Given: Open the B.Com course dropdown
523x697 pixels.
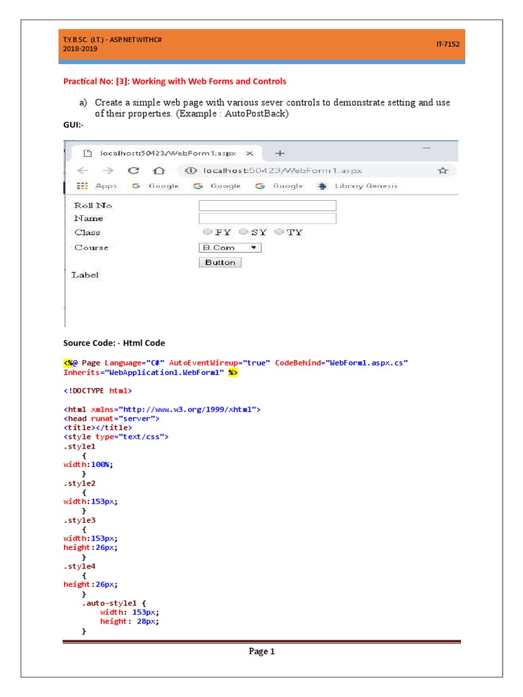Looking at the screenshot, I should (x=229, y=248).
